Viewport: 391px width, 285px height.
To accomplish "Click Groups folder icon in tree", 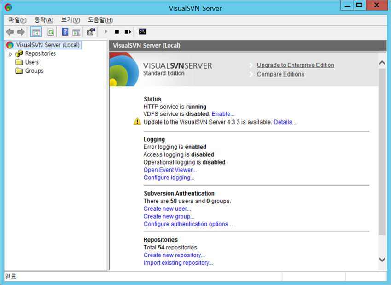I will pyautogui.click(x=19, y=71).
